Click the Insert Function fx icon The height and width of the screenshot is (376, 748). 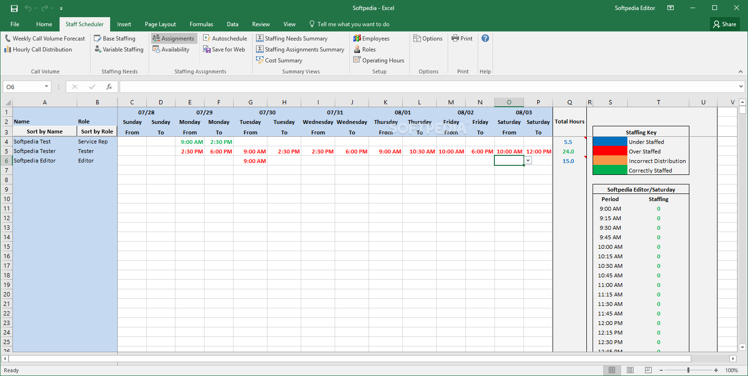(x=109, y=87)
